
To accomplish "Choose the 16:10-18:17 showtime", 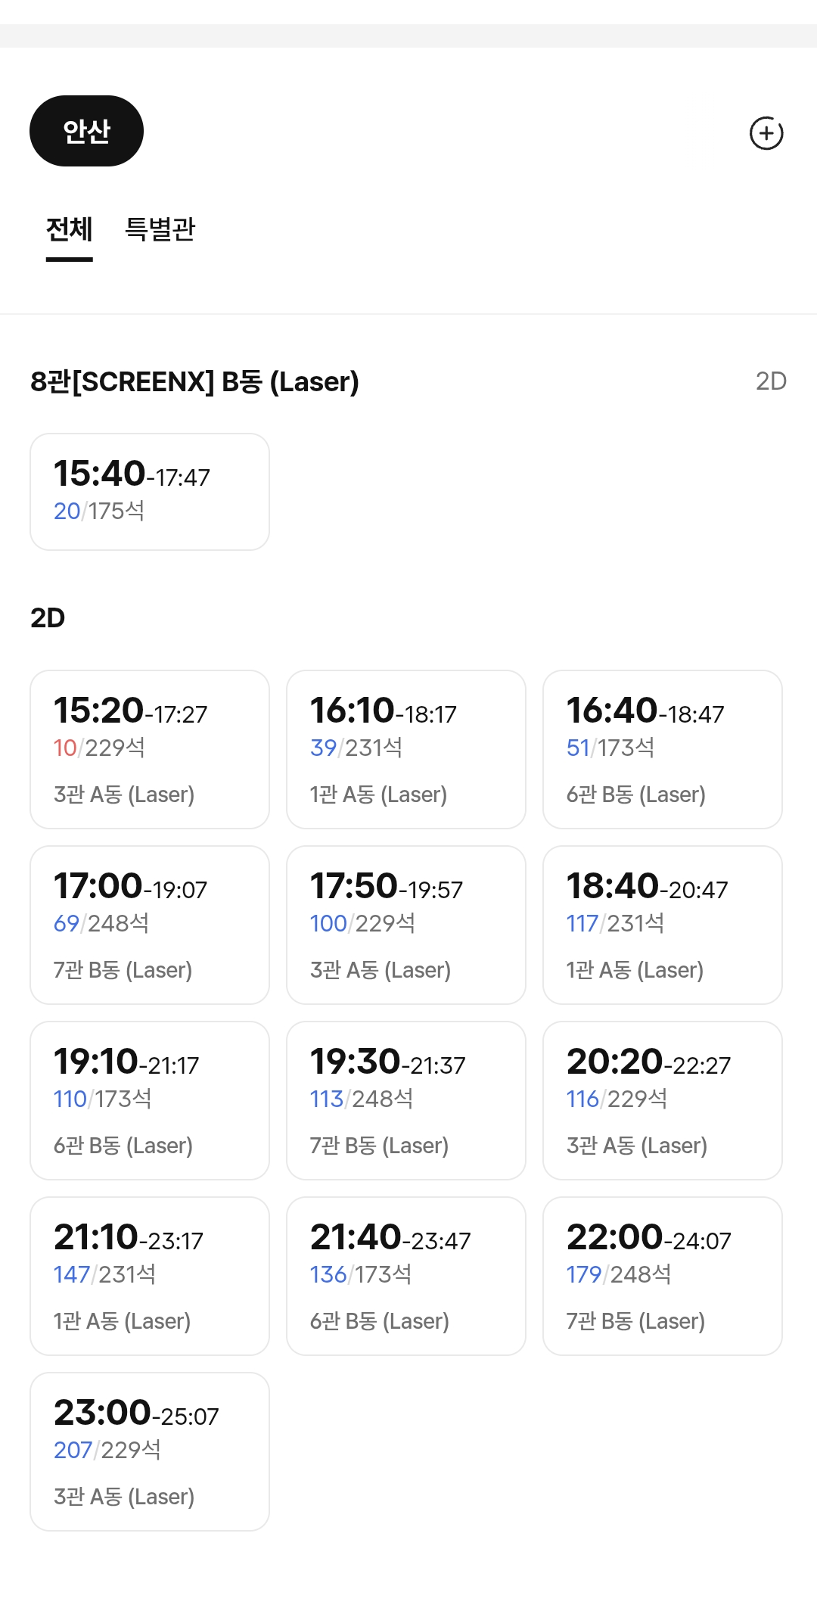I will point(405,749).
